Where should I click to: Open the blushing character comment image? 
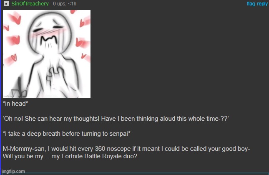pos(47,54)
